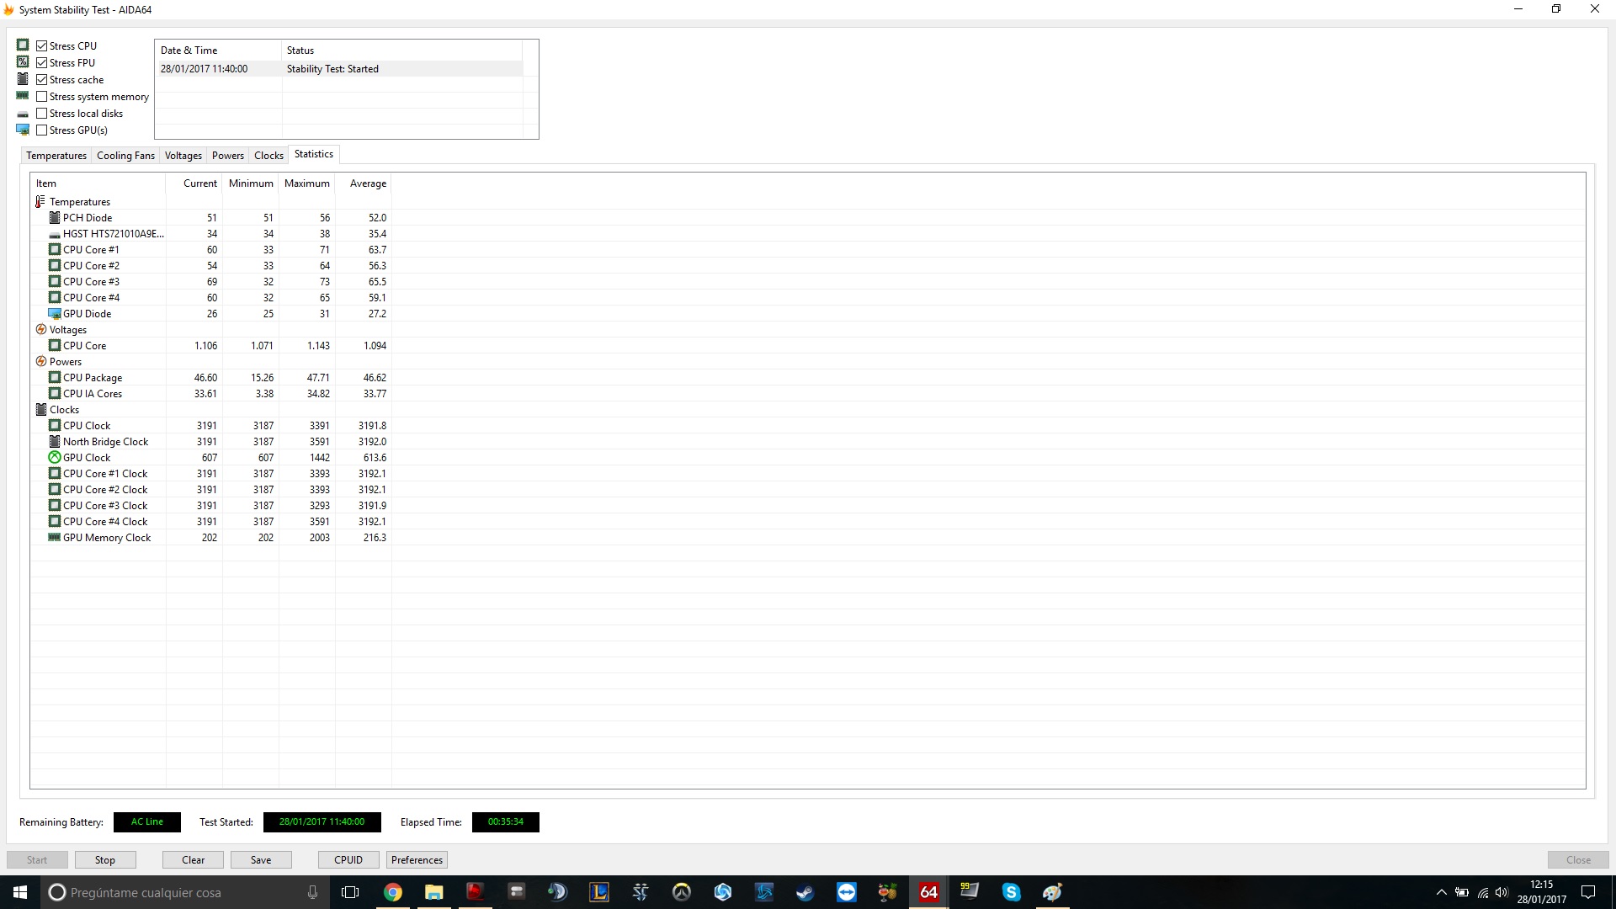Click the lightning icon beside Voltages
The image size is (1616, 909).
coord(40,330)
